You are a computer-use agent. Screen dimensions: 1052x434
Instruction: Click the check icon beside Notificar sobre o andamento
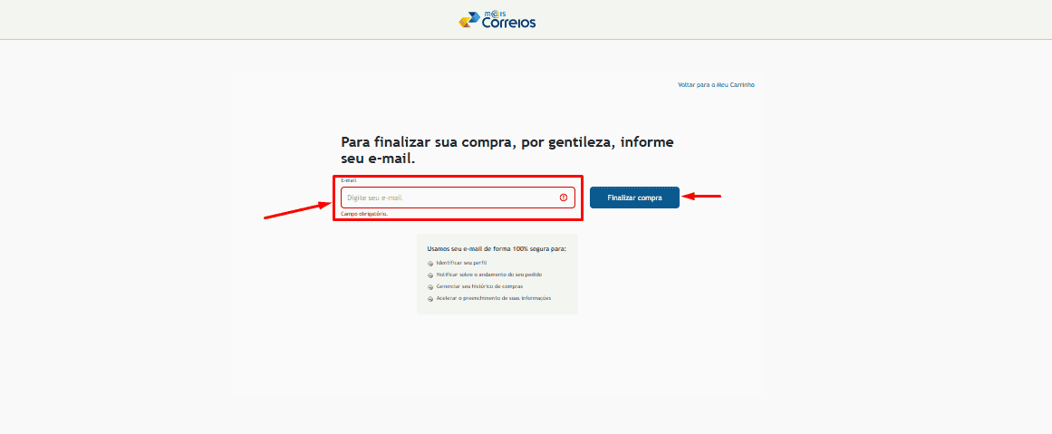(x=430, y=275)
